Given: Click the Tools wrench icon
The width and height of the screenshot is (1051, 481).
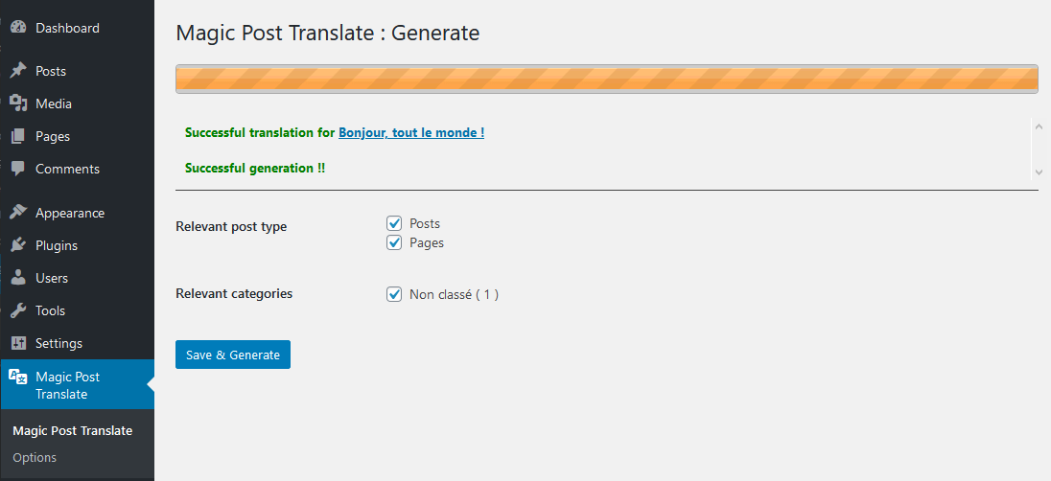Looking at the screenshot, I should (18, 310).
